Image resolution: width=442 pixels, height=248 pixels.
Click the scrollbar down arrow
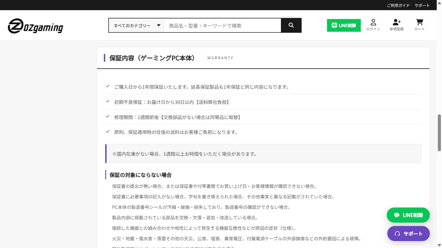pos(439,245)
